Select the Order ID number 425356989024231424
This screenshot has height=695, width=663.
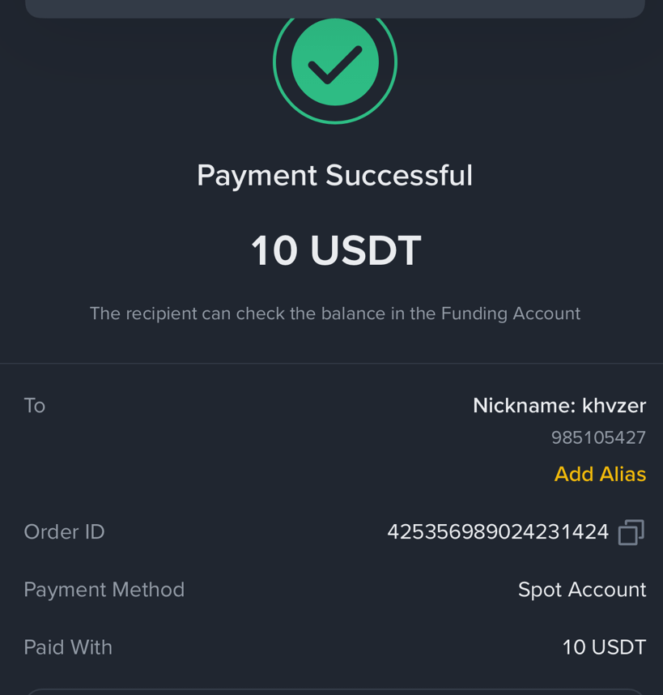pyautogui.click(x=498, y=532)
